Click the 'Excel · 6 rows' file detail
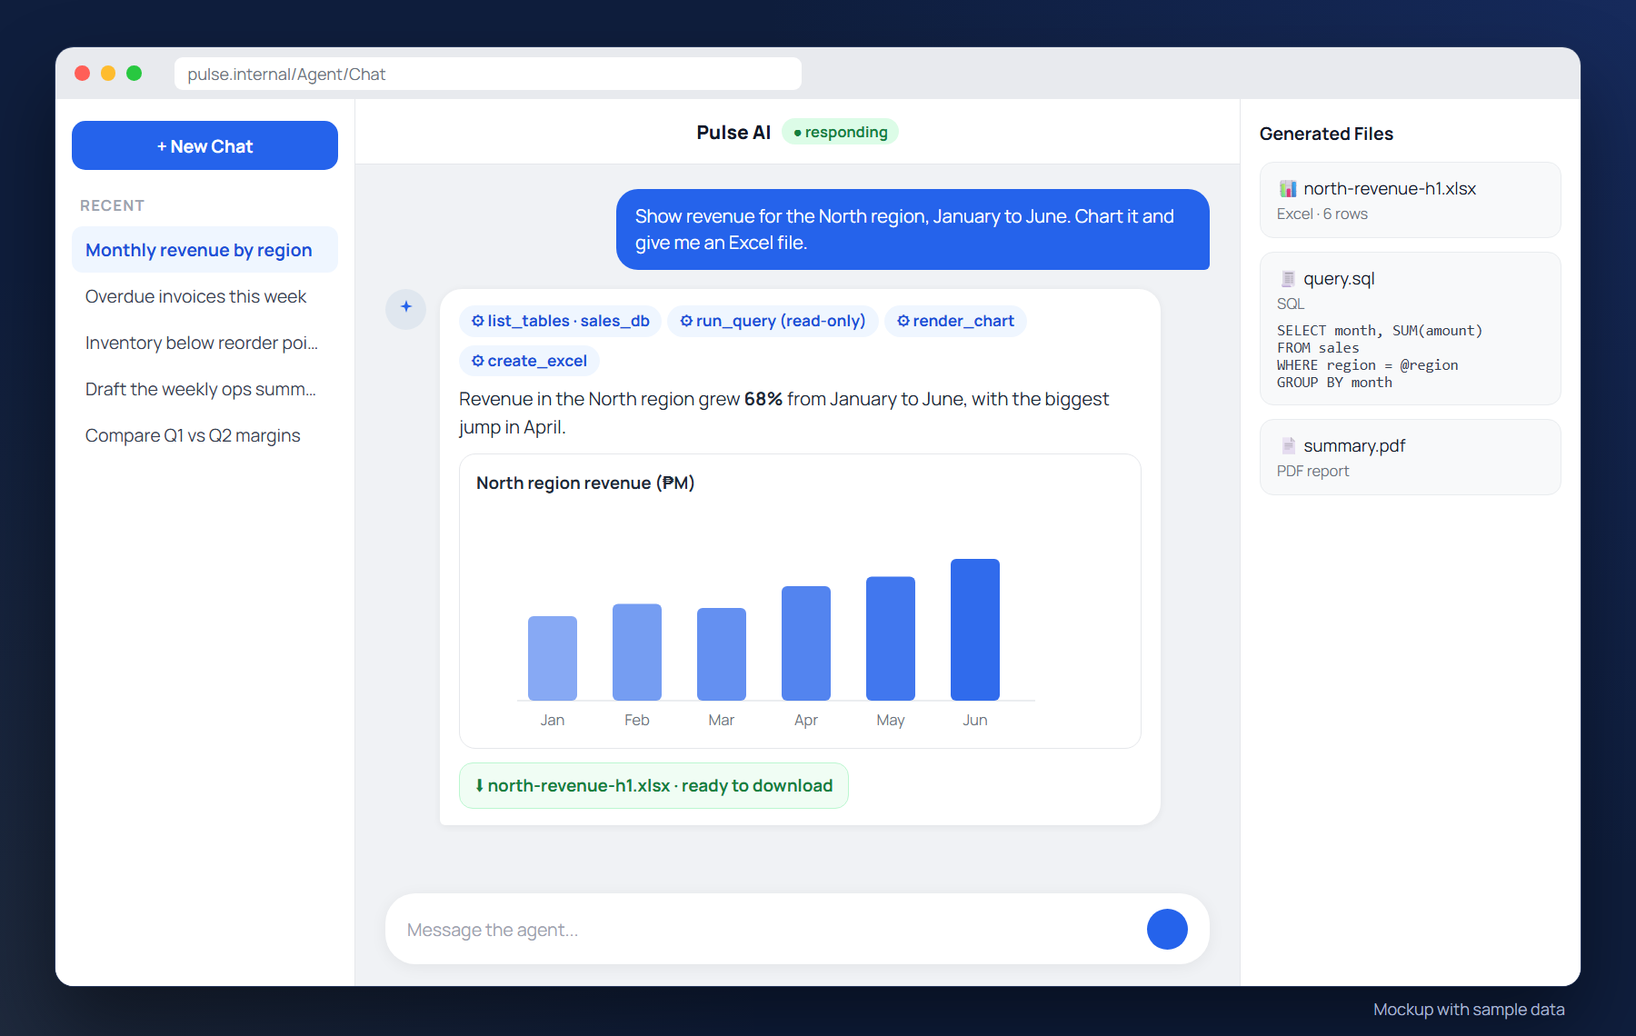1636x1036 pixels. tap(1322, 214)
